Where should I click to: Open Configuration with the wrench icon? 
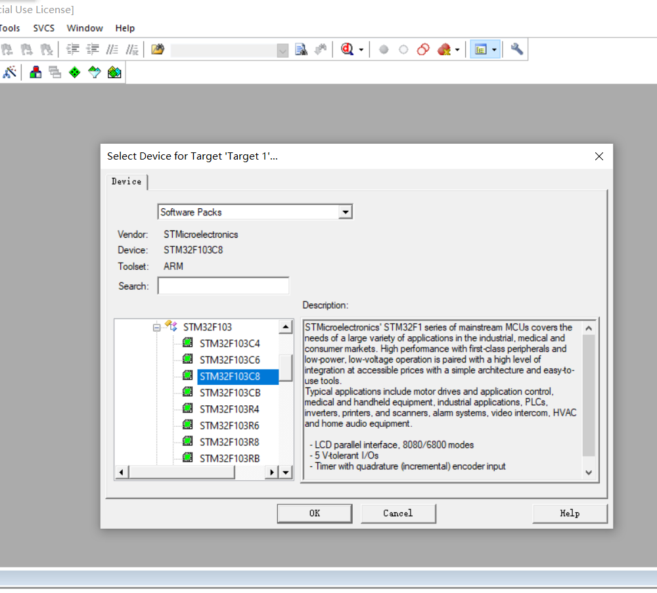click(516, 49)
